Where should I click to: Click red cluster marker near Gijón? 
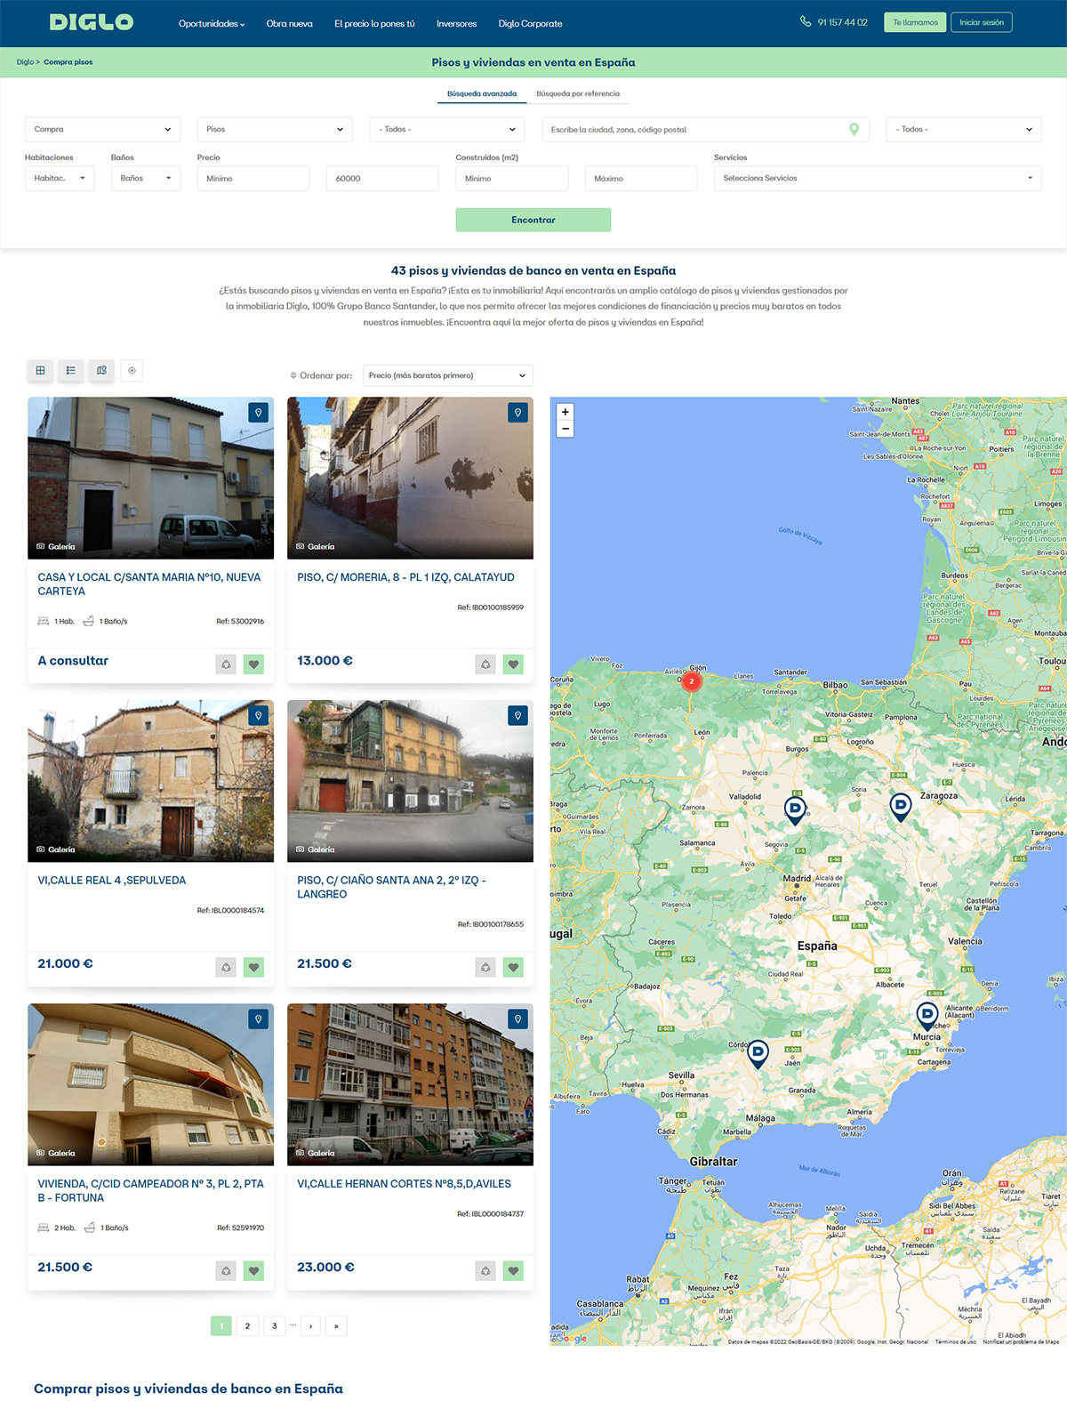tap(691, 681)
